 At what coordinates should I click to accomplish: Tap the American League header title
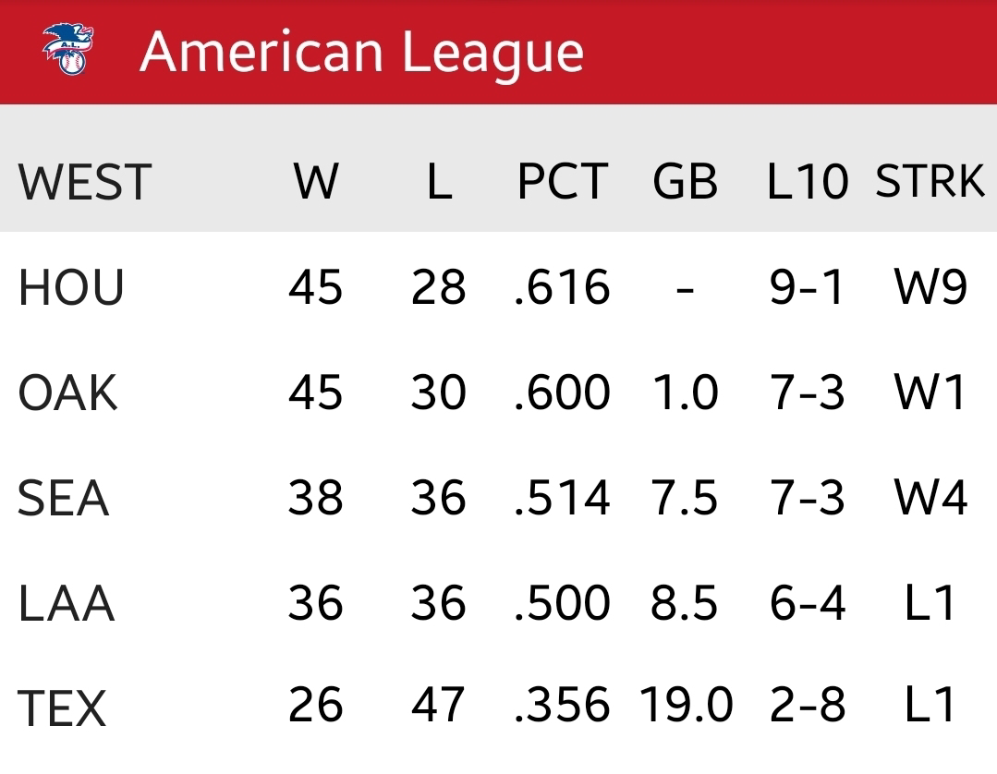[362, 52]
